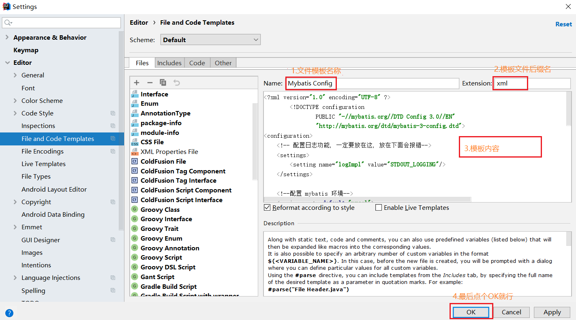Select the CSS File template icon
The height and width of the screenshot is (320, 576).
point(135,142)
